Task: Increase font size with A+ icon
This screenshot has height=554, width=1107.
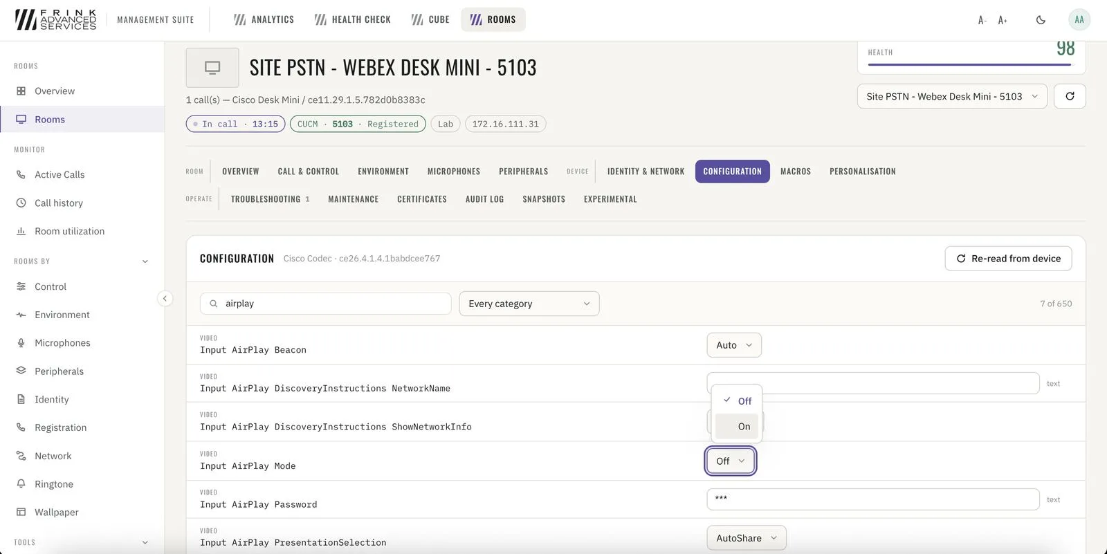Action: [1003, 20]
